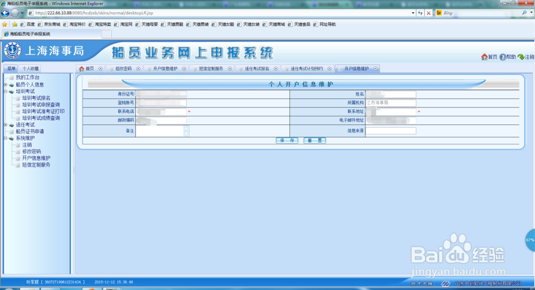Close the 首页 tab with its x icon
The height and width of the screenshot is (290, 535).
coord(101,68)
